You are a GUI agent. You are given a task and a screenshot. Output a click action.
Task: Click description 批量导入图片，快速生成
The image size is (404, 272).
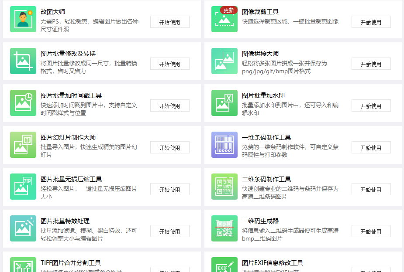point(89,151)
